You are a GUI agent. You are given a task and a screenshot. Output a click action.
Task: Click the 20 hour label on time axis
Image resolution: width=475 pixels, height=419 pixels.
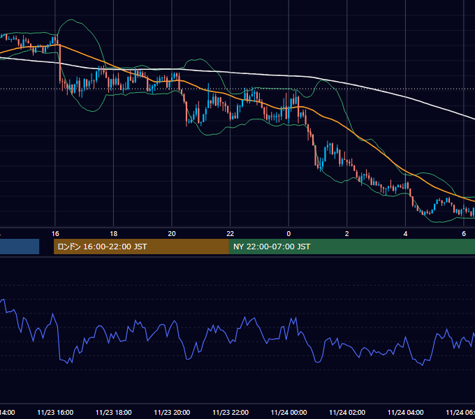click(x=172, y=234)
